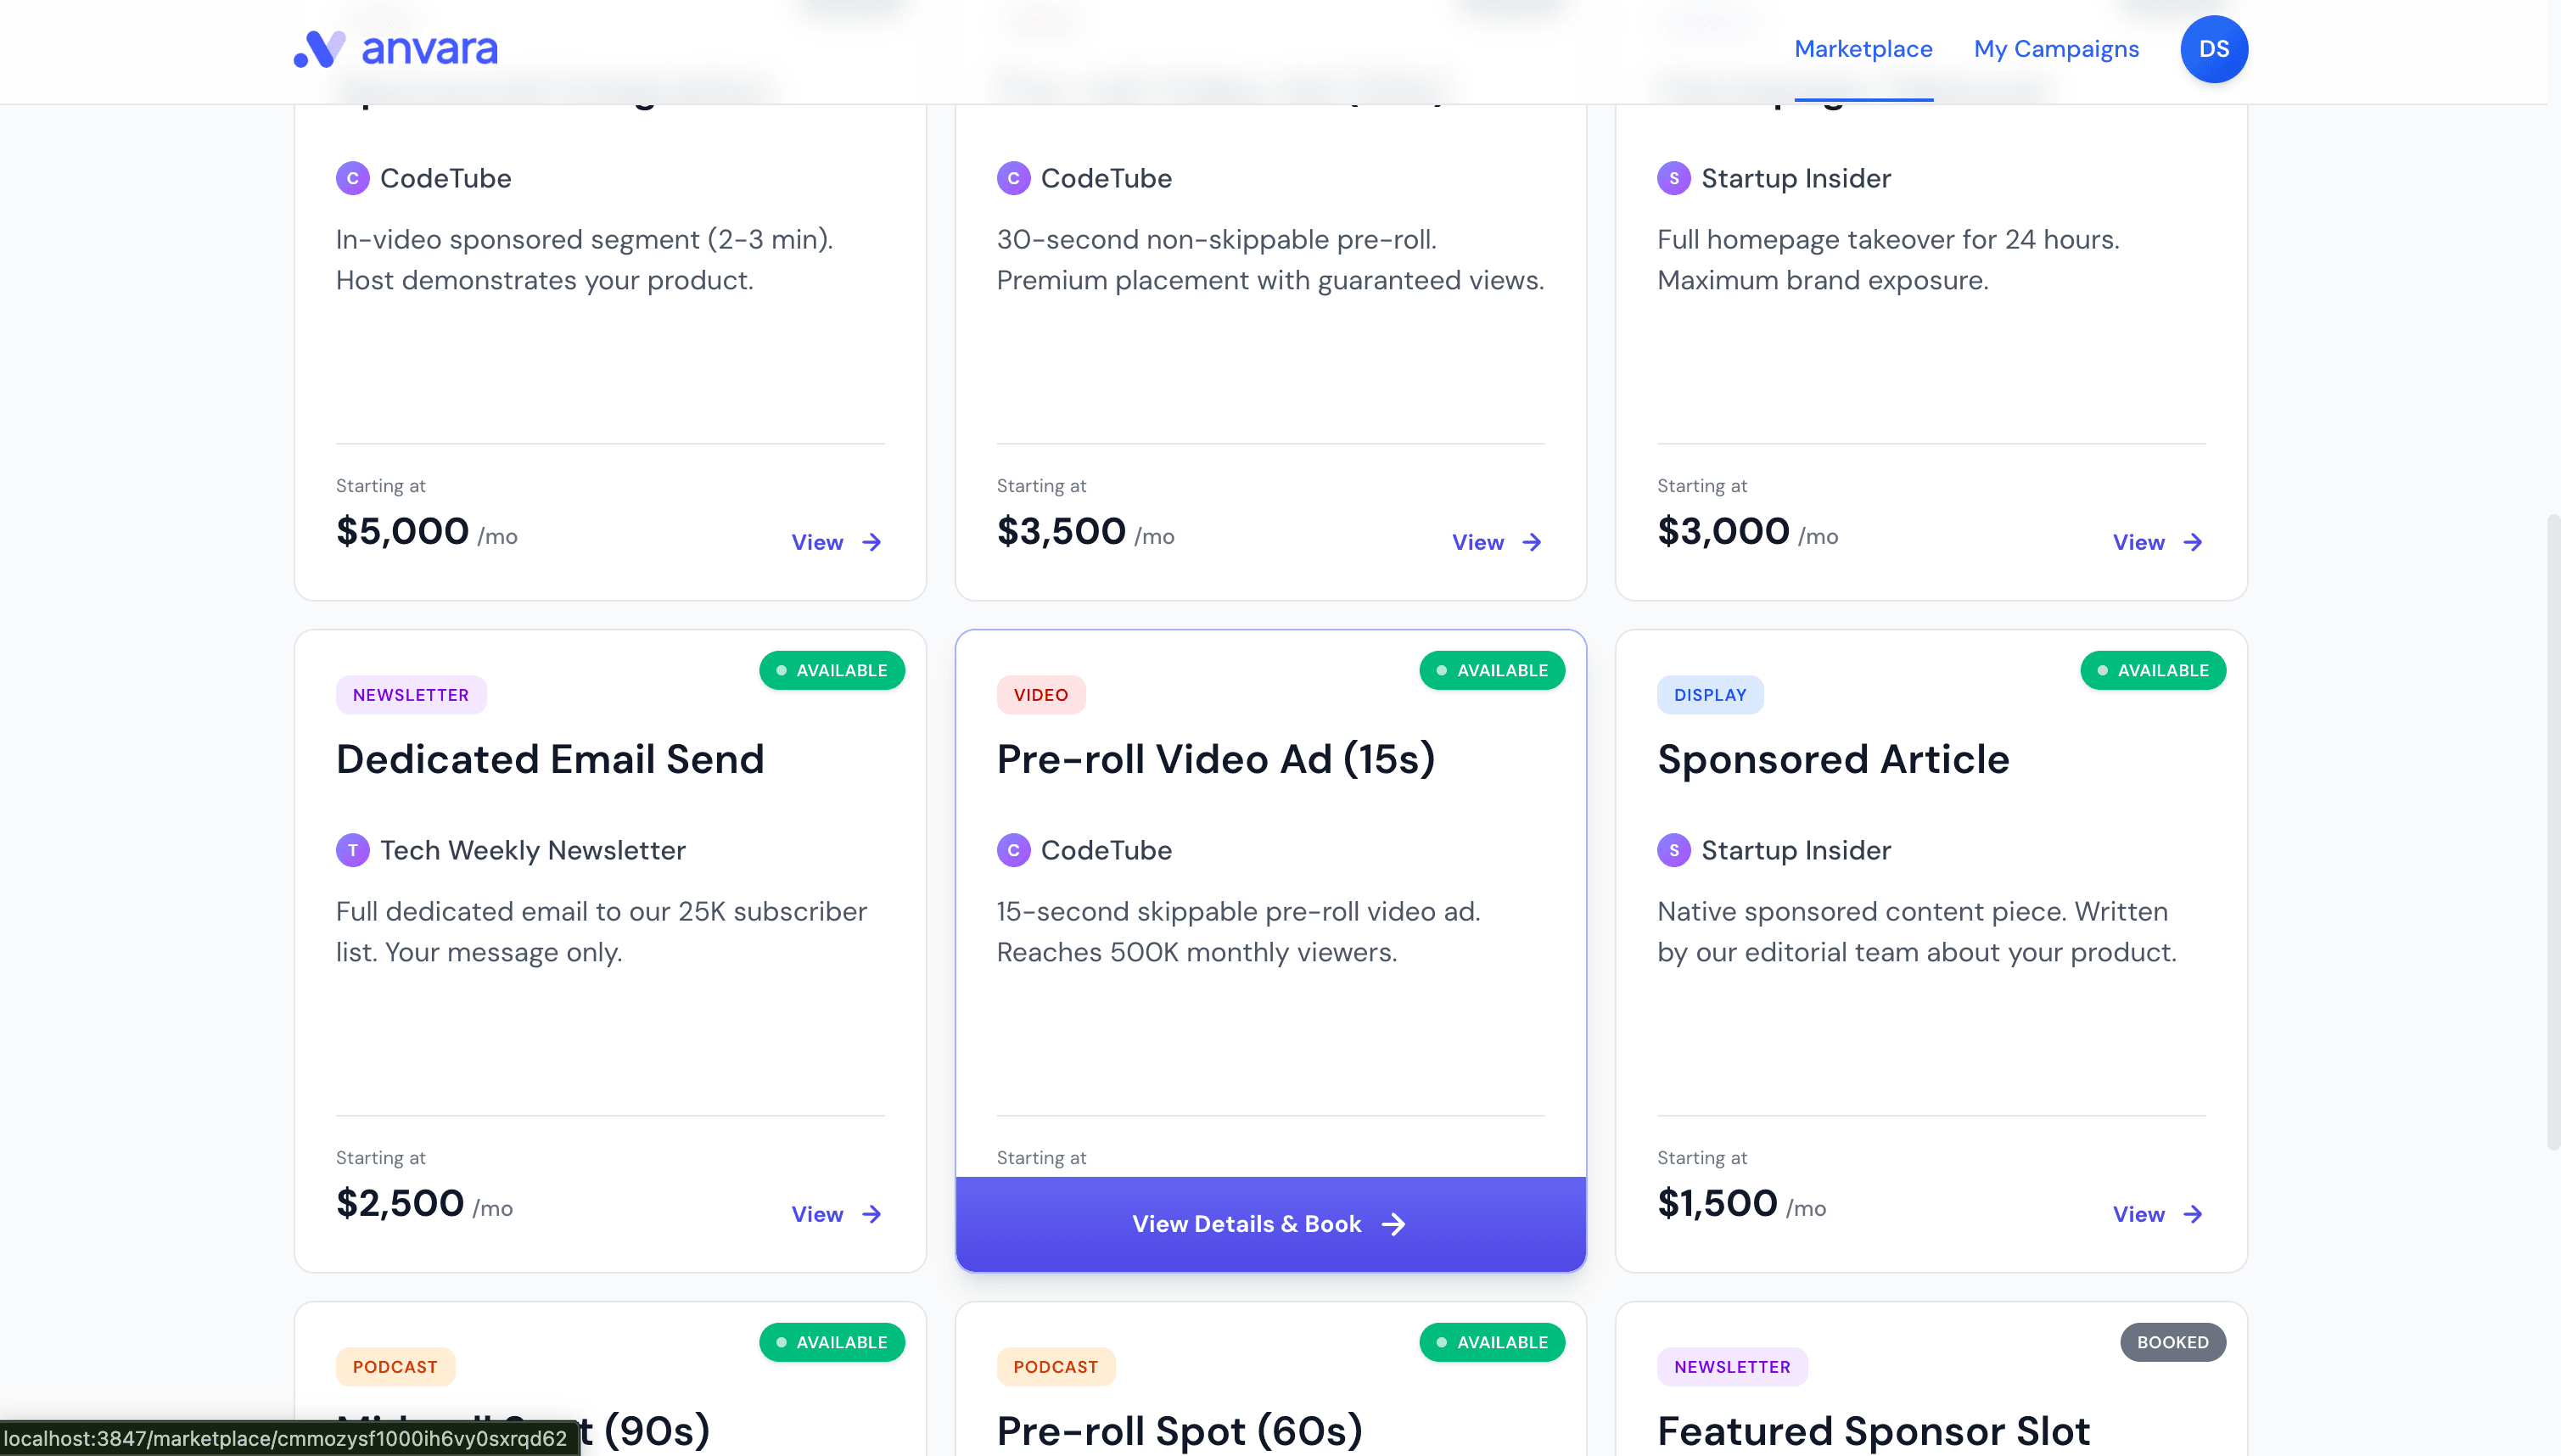The image size is (2561, 1456).
Task: Click the AVAILABLE pill on Pre-roll Spot (60s)
Action: tap(1492, 1341)
